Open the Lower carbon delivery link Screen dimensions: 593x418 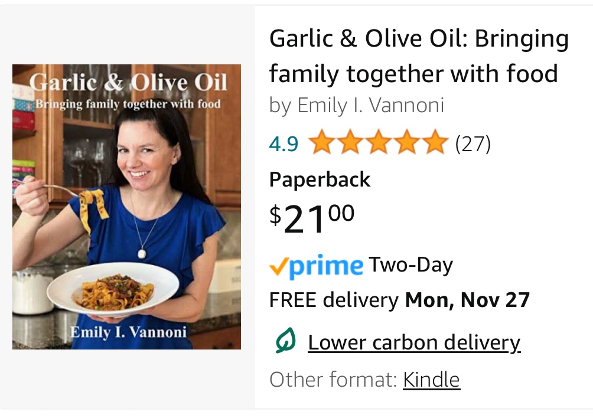[x=414, y=342]
